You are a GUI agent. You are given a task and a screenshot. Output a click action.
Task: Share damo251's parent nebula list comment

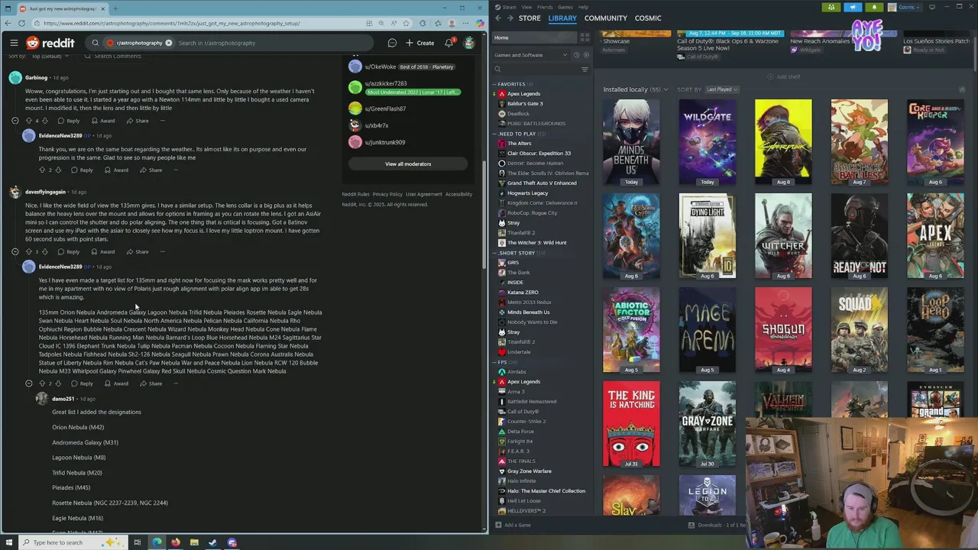[x=151, y=383]
